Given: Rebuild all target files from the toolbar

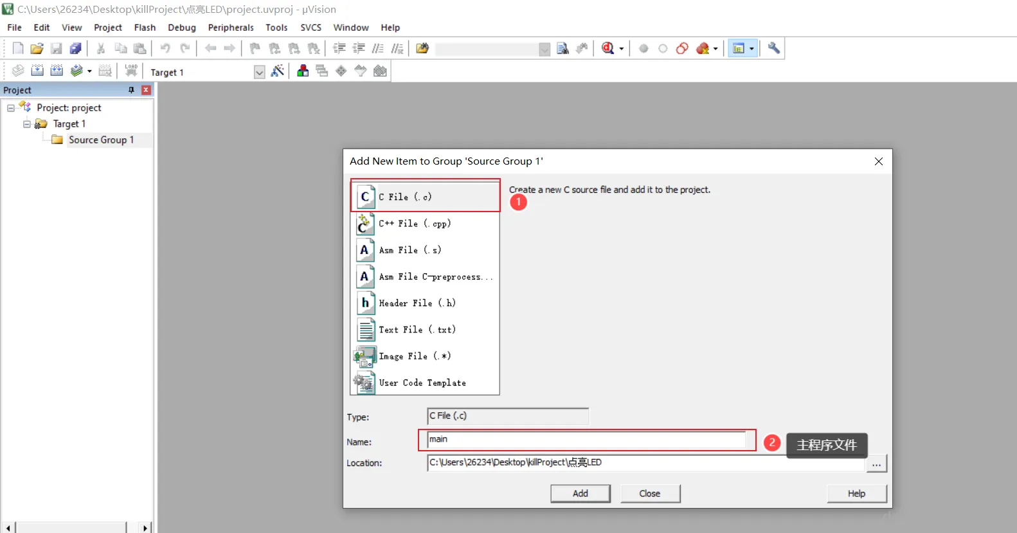Looking at the screenshot, I should tap(57, 71).
